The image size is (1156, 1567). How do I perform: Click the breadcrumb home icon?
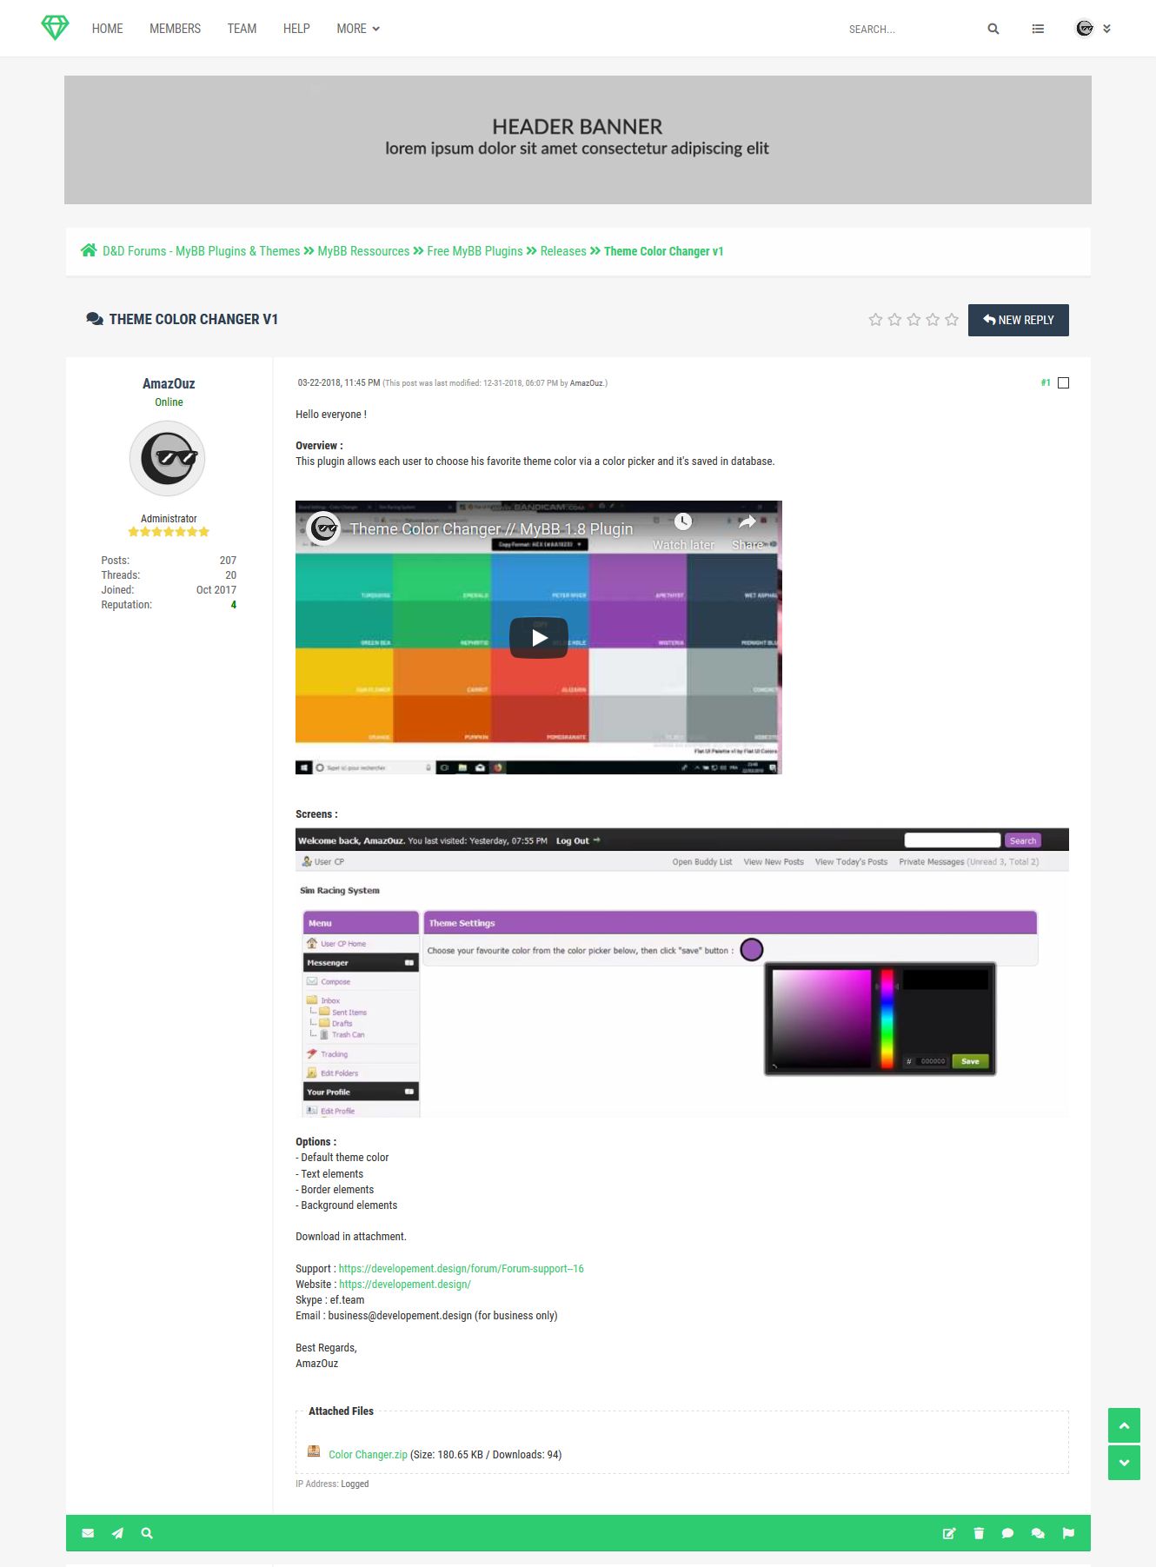89,250
